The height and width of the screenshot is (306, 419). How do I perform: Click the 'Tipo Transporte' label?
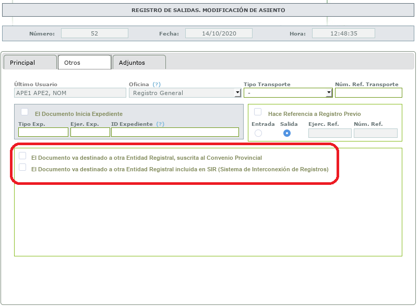(x=267, y=84)
